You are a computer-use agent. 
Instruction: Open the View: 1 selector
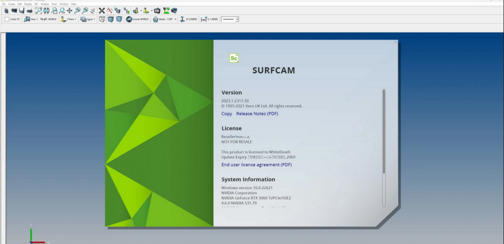[31, 19]
